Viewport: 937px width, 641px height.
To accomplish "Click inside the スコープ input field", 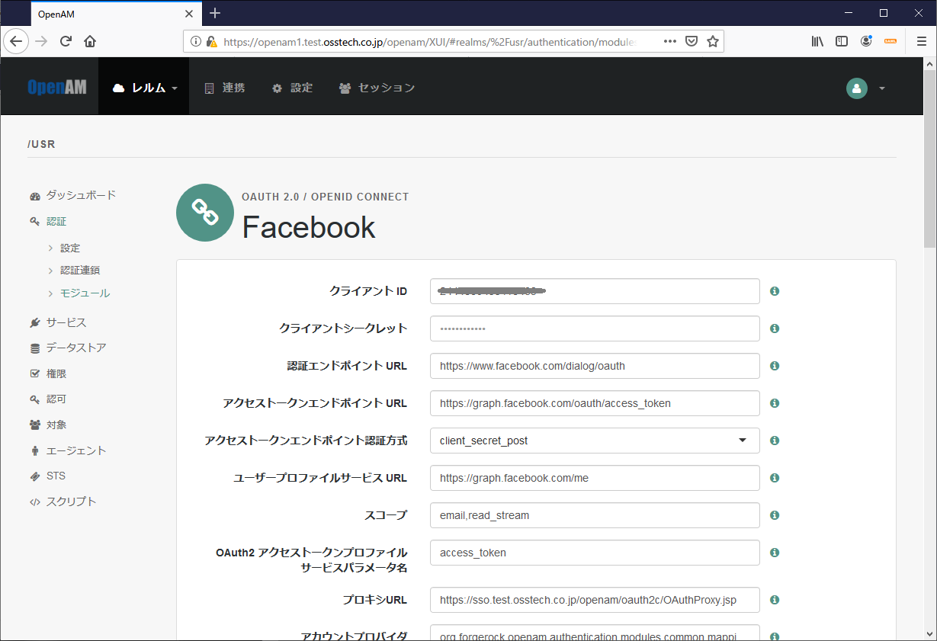I will [x=594, y=515].
